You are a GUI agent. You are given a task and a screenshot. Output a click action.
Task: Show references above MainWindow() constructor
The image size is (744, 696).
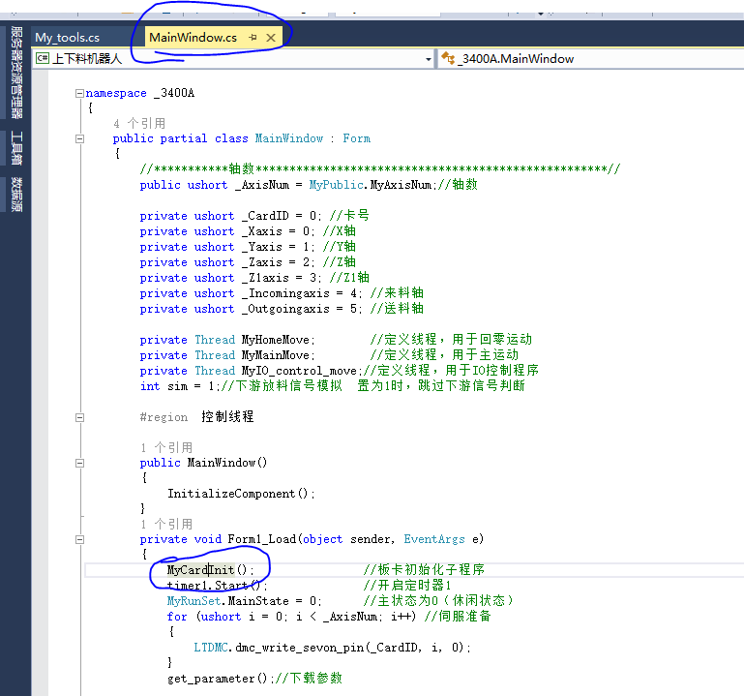pos(166,447)
